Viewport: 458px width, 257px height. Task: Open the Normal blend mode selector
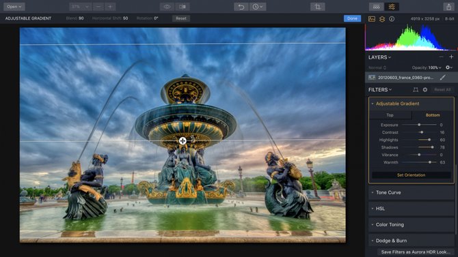[377, 67]
